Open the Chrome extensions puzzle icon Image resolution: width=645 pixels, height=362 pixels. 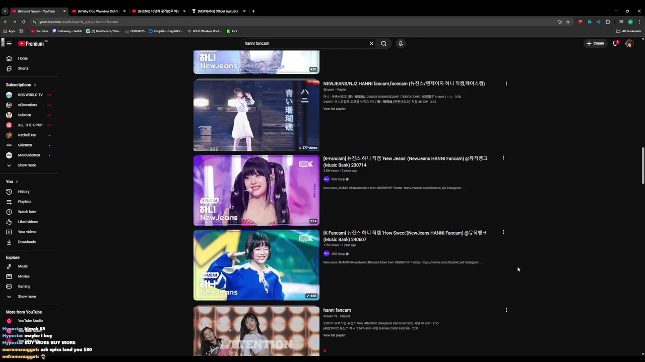pos(608,22)
